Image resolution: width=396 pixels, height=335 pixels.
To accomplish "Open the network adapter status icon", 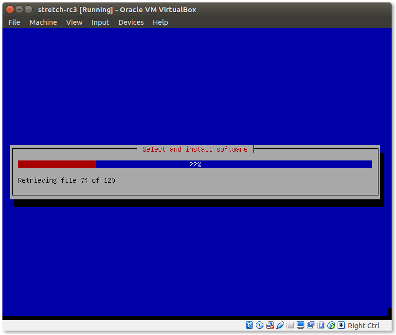I will [270, 325].
